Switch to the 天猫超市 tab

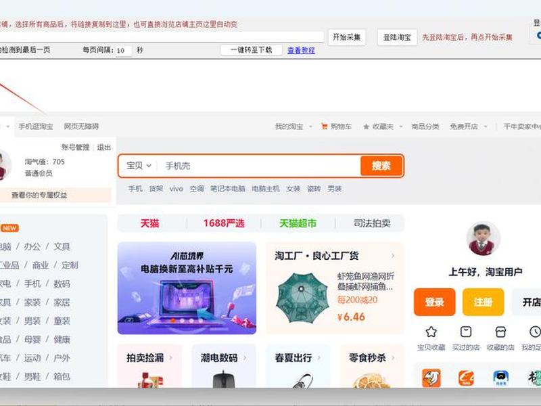tap(298, 223)
